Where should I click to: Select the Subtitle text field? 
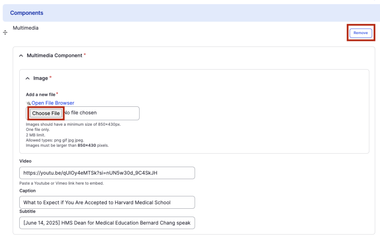coord(107,223)
